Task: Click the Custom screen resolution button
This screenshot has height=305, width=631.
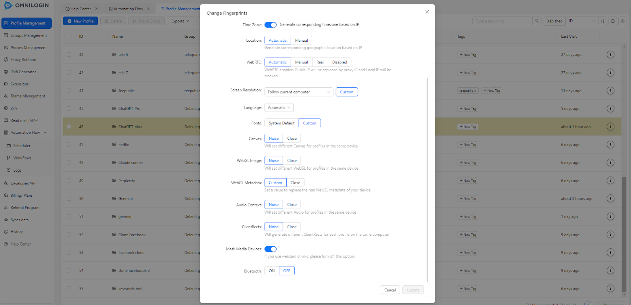Action: (x=347, y=92)
